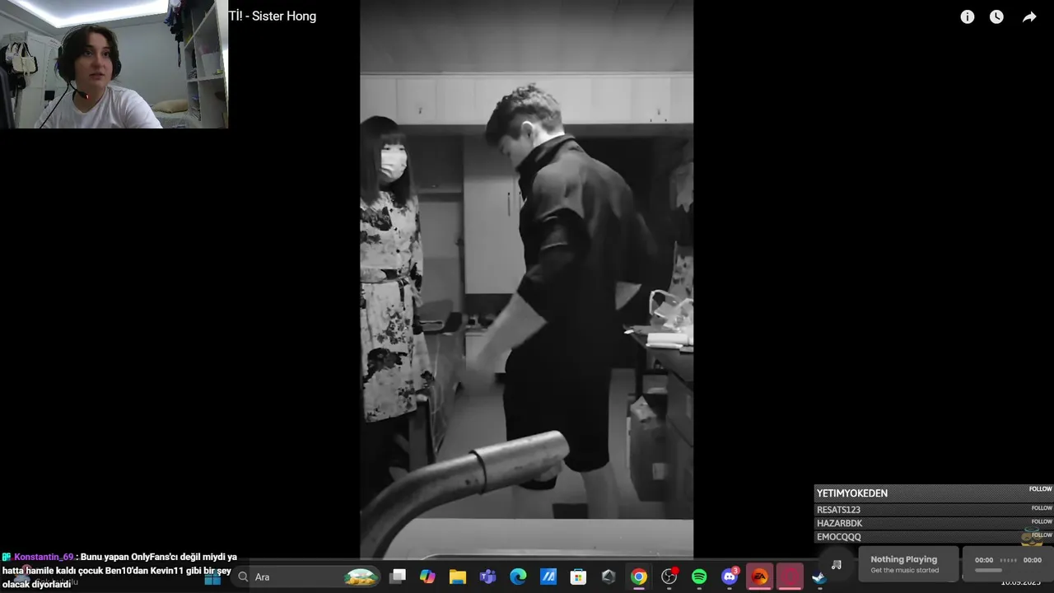Viewport: 1054px width, 593px height.
Task: Select the HAZARBDK follower name
Action: (x=839, y=523)
